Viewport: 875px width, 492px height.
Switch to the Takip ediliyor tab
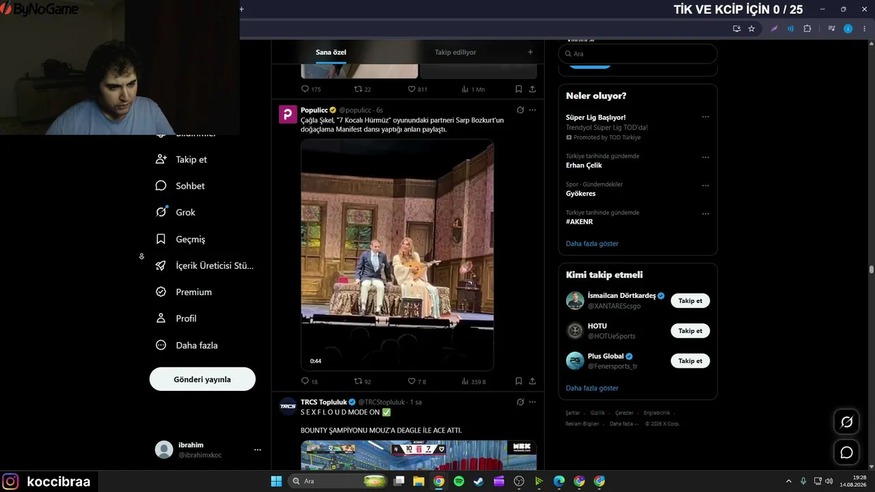455,52
